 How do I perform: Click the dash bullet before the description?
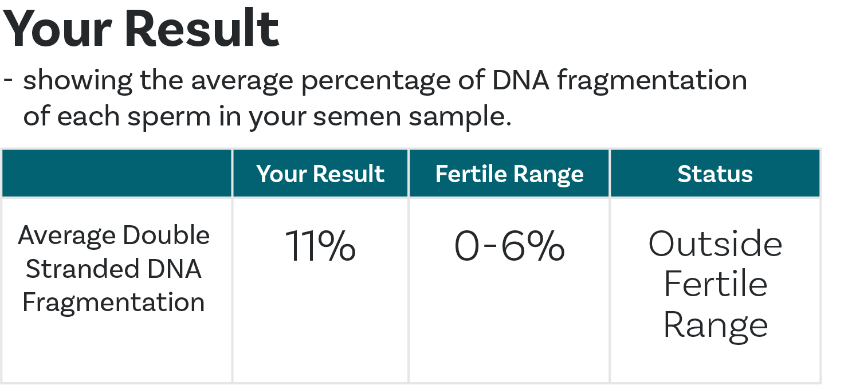tap(8, 80)
